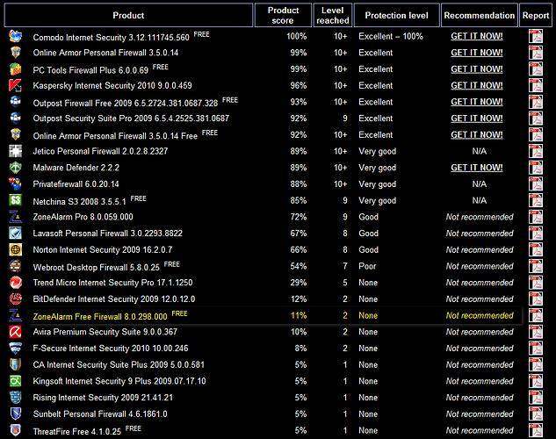Image resolution: width=556 pixels, height=439 pixels.
Task: Click GET IT NOW! for Outpost Security Suite Pro
Action: tap(477, 119)
